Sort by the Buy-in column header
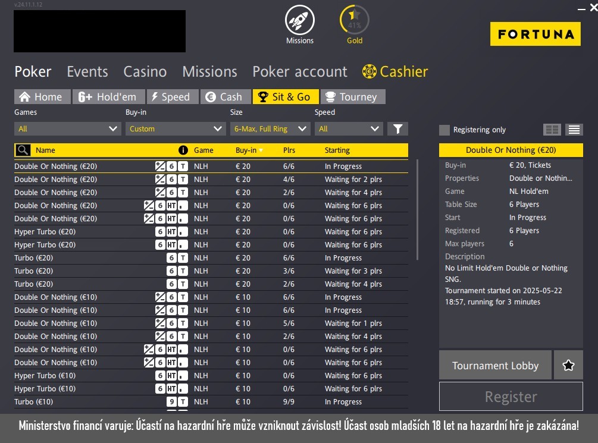 point(249,150)
